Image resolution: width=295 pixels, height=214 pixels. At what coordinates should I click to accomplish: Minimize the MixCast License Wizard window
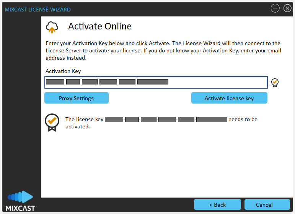275,8
